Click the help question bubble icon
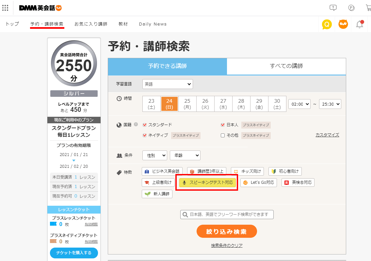 point(333,8)
